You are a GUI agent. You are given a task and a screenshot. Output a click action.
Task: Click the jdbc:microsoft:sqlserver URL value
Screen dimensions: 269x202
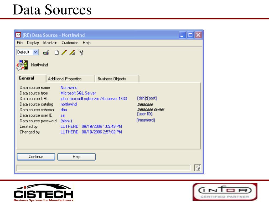click(94, 99)
